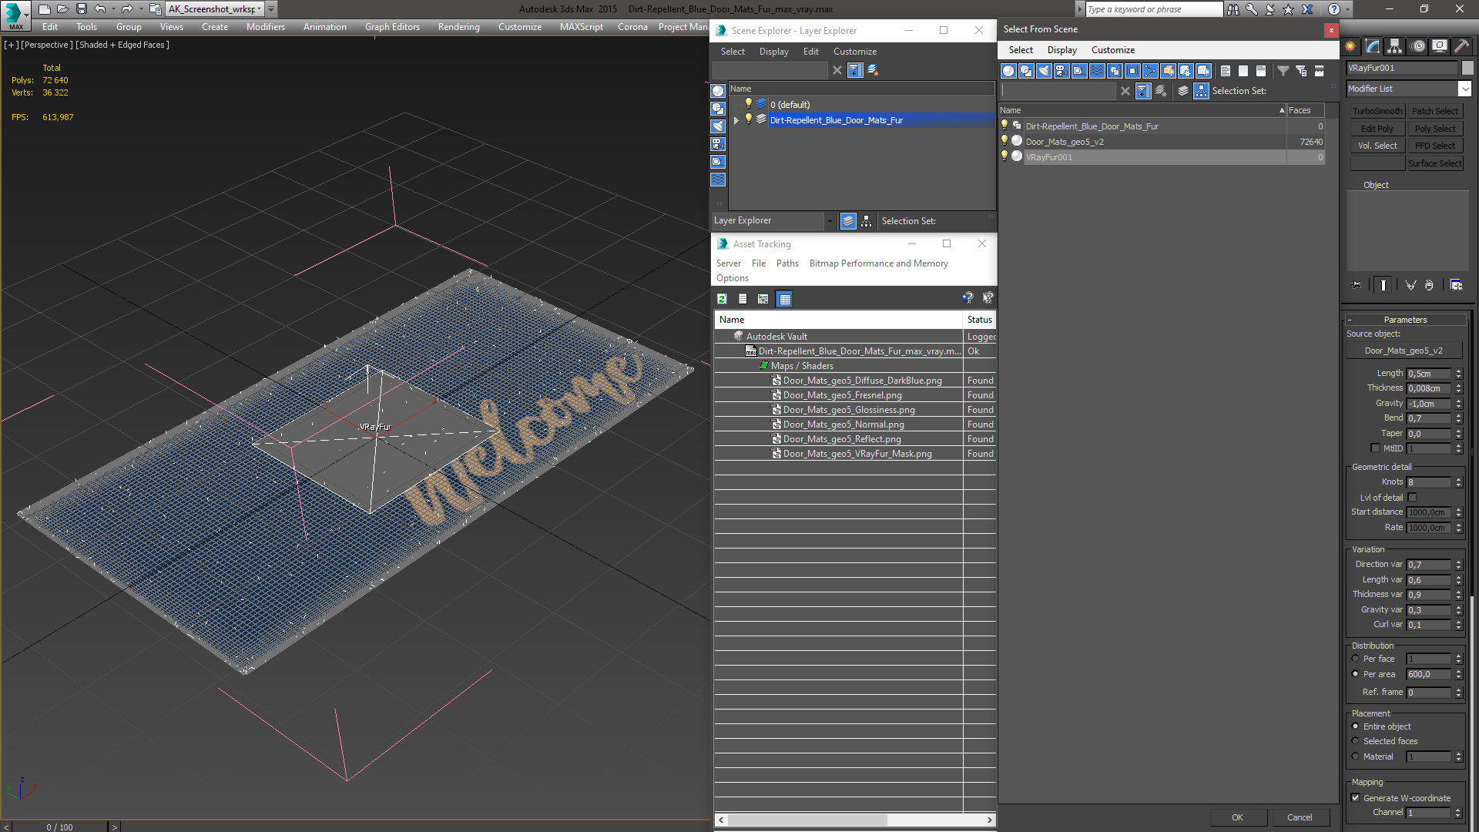Open Customize menu in Scene Explorer

(854, 52)
